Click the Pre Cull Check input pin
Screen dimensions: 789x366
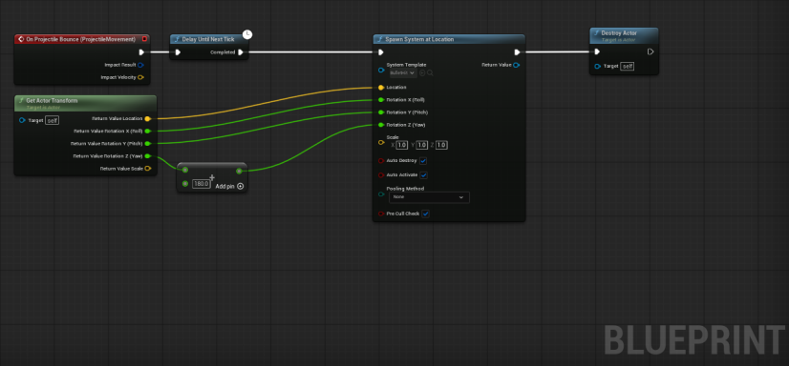[381, 213]
